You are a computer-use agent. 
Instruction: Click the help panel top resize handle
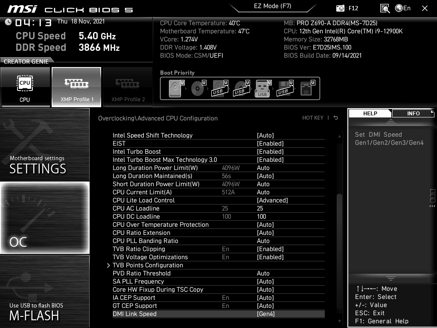pos(391,121)
